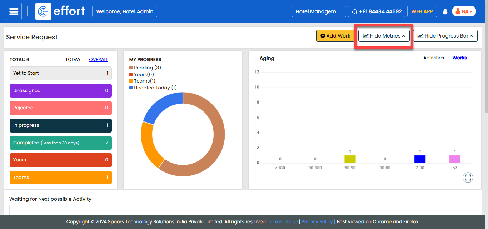Click the effort logo icon
488x229 pixels.
[x=43, y=11]
